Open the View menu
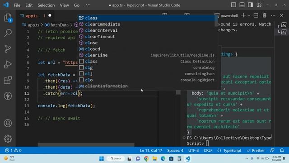 [64, 5]
